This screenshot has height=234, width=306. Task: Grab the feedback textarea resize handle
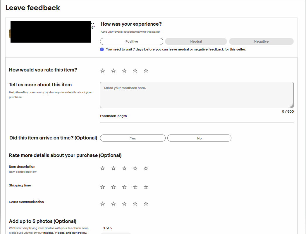click(291, 106)
